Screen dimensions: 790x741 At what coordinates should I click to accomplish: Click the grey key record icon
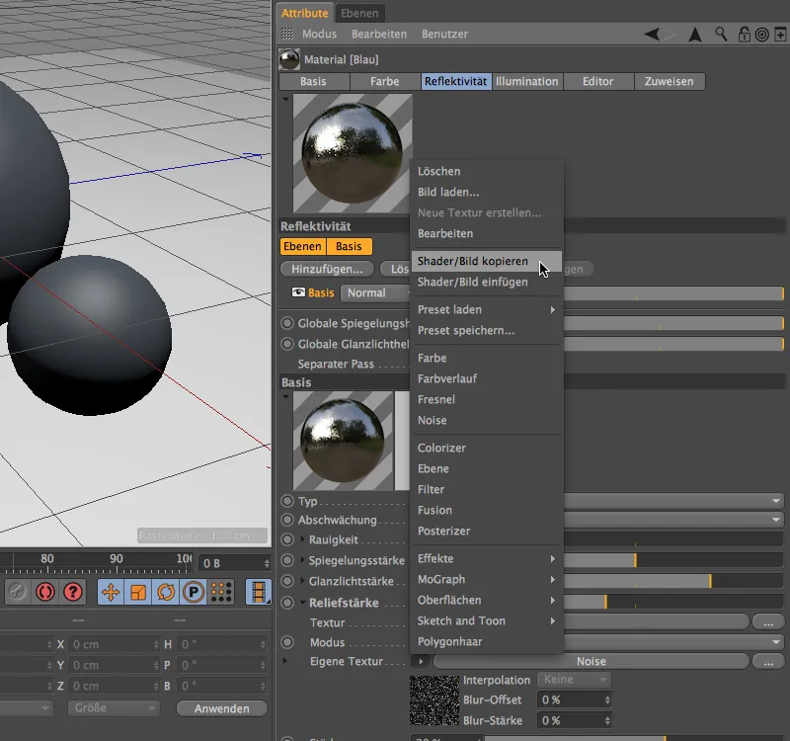point(17,591)
